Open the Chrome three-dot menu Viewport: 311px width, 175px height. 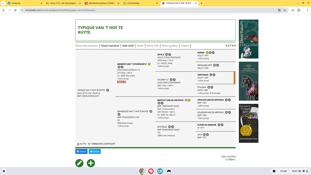coord(306,10)
